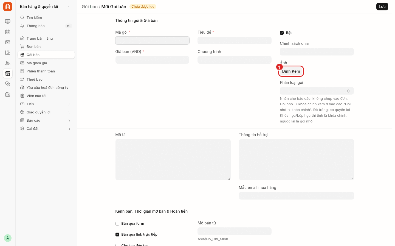
Task: Go back via Gói bán breadcrumb
Action: tap(90, 7)
